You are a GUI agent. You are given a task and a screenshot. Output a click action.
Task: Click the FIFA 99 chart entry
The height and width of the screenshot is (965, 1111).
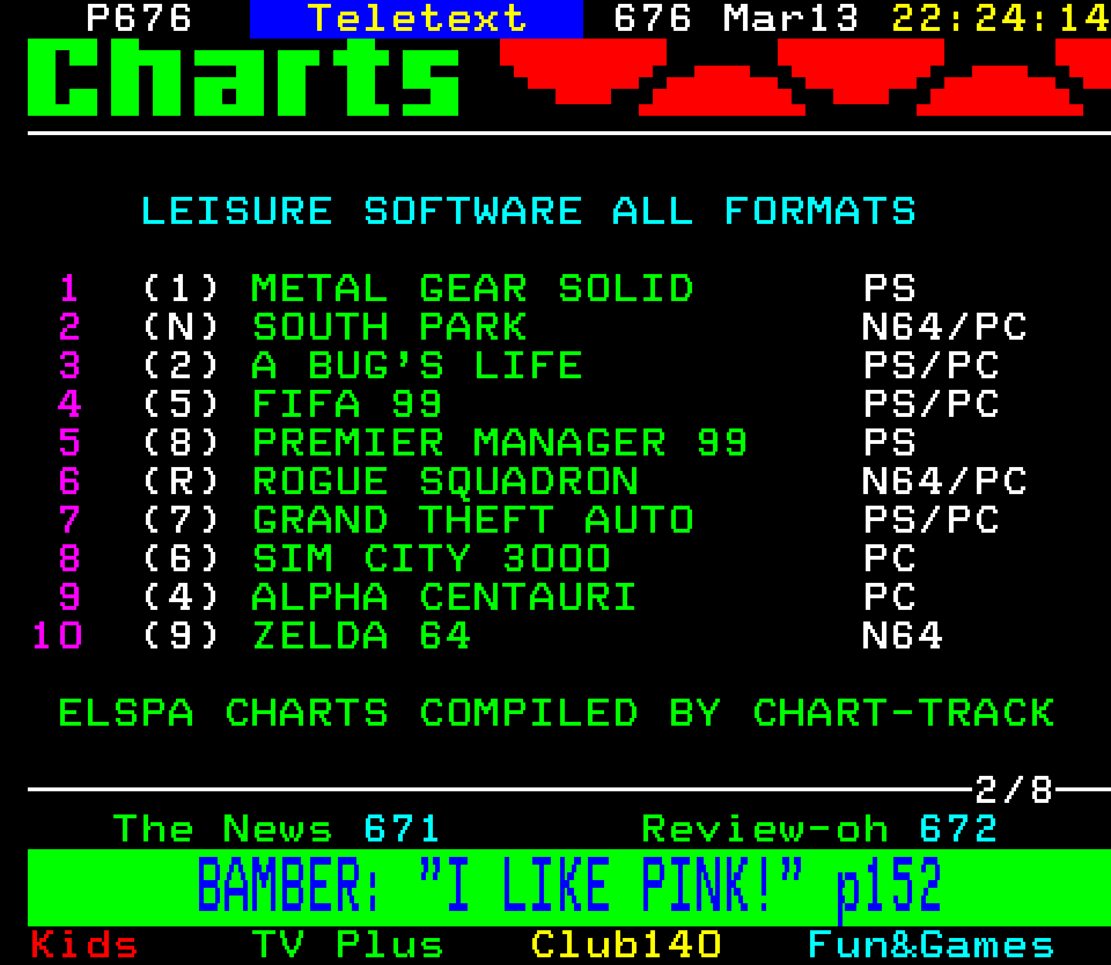347,404
